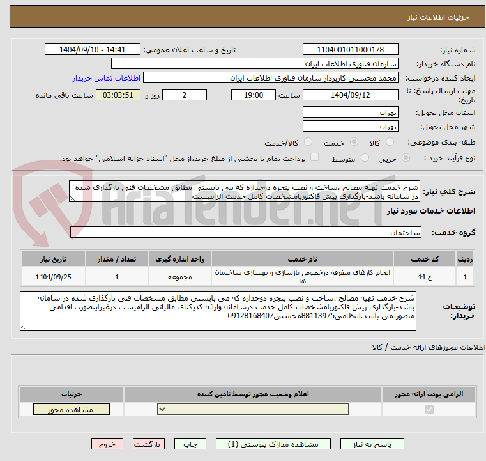The height and width of the screenshot is (461, 486).
Task: Select the 'کالا' radio button
Action: point(390,142)
